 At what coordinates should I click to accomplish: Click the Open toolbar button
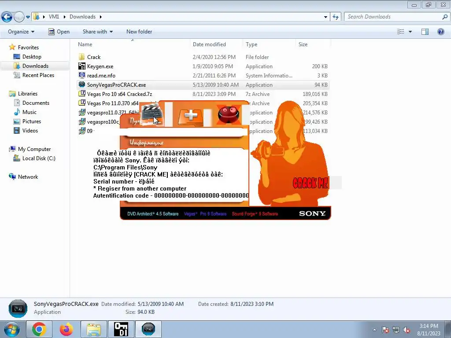pyautogui.click(x=59, y=32)
